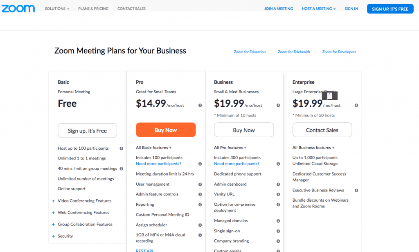419x252 pixels.
Task: Click the Zoom logo
Action: click(x=18, y=9)
